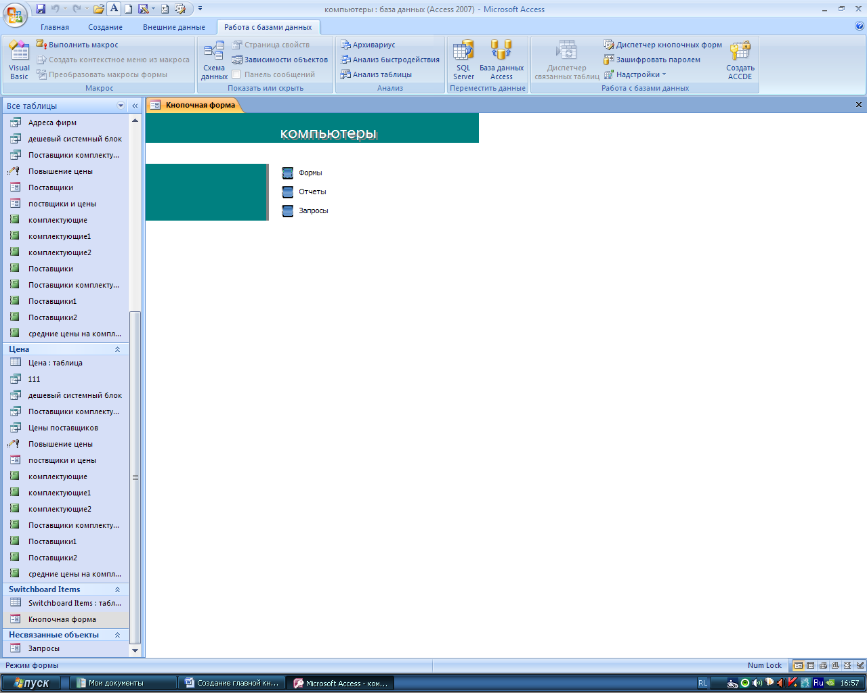Toggle Панель сообщений checkbox
The height and width of the screenshot is (693, 867).
236,74
